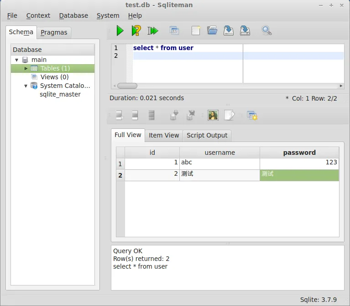The width and height of the screenshot is (350, 306).
Task: Open the Database menu
Action: 73,15
